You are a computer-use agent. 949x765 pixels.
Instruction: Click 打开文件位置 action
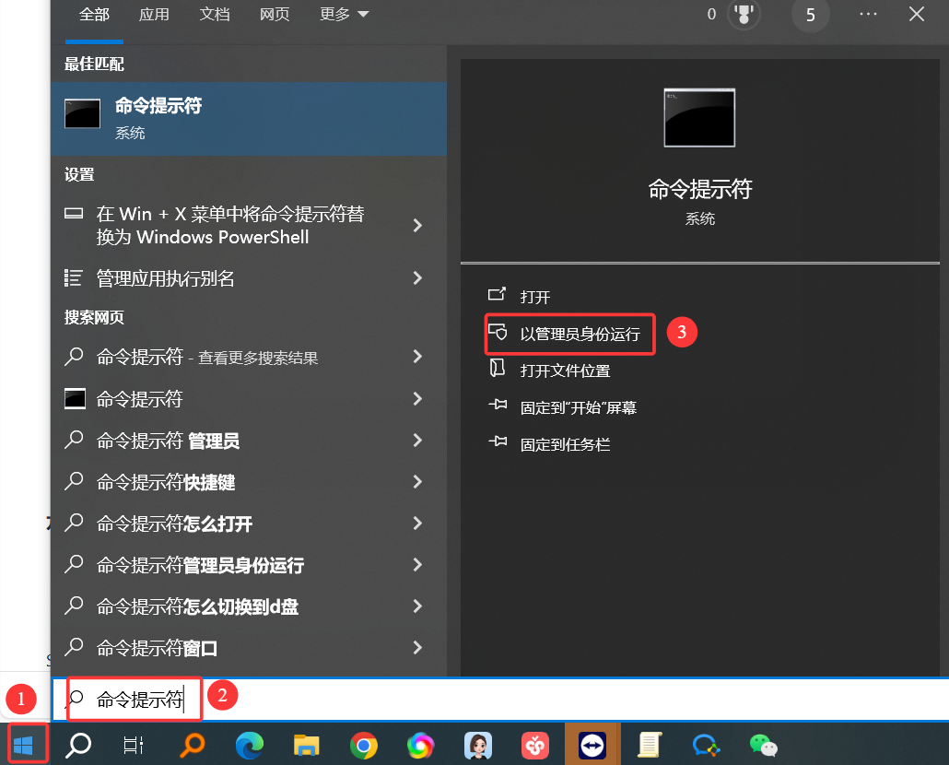[565, 371]
